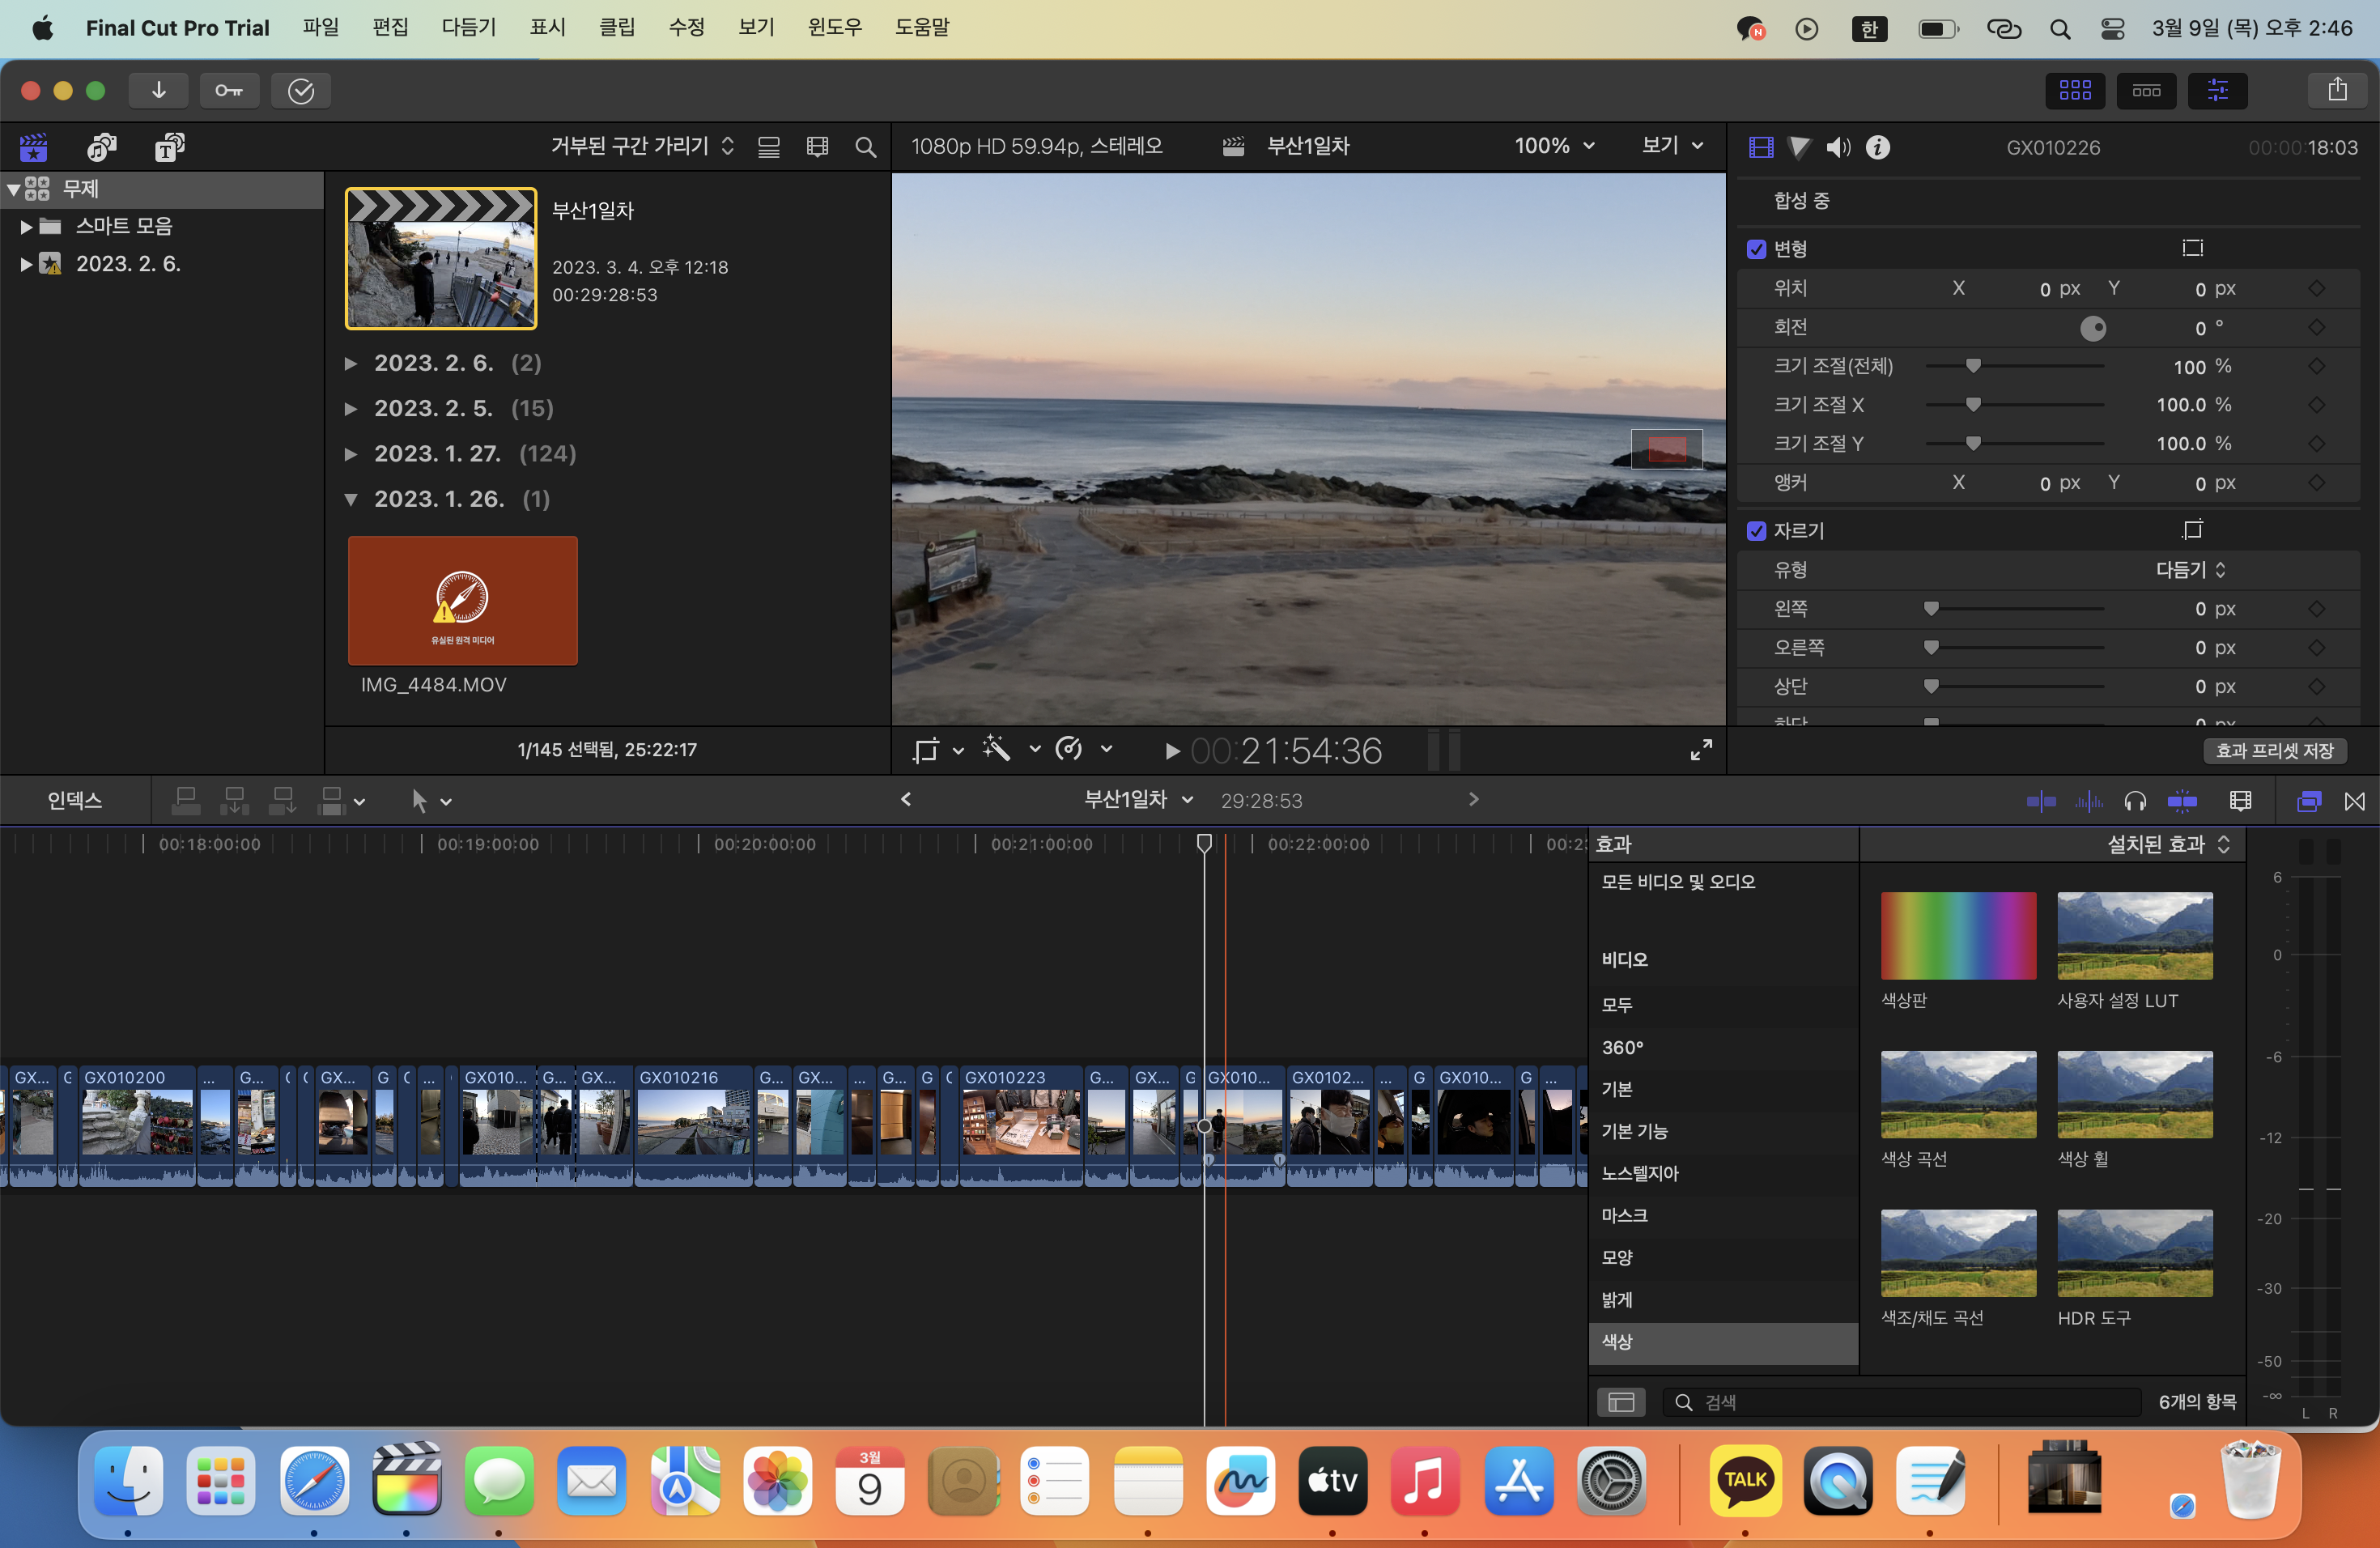Open the Titles and Generators sidebar

pos(169,147)
